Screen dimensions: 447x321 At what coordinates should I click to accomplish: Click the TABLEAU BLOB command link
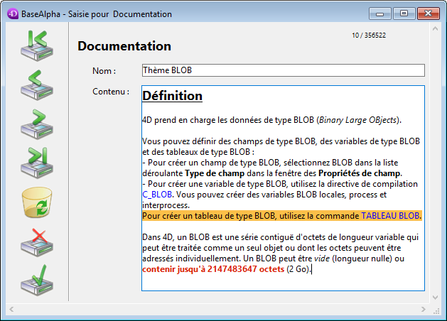tap(390, 216)
